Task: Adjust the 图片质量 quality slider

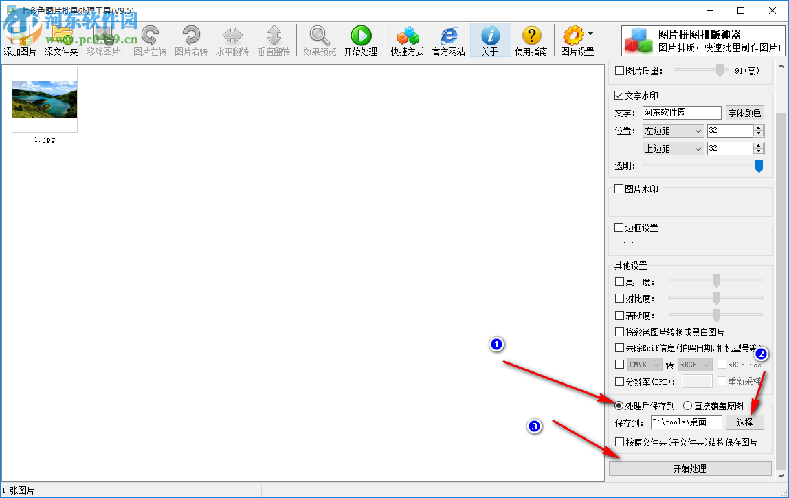Action: point(720,70)
